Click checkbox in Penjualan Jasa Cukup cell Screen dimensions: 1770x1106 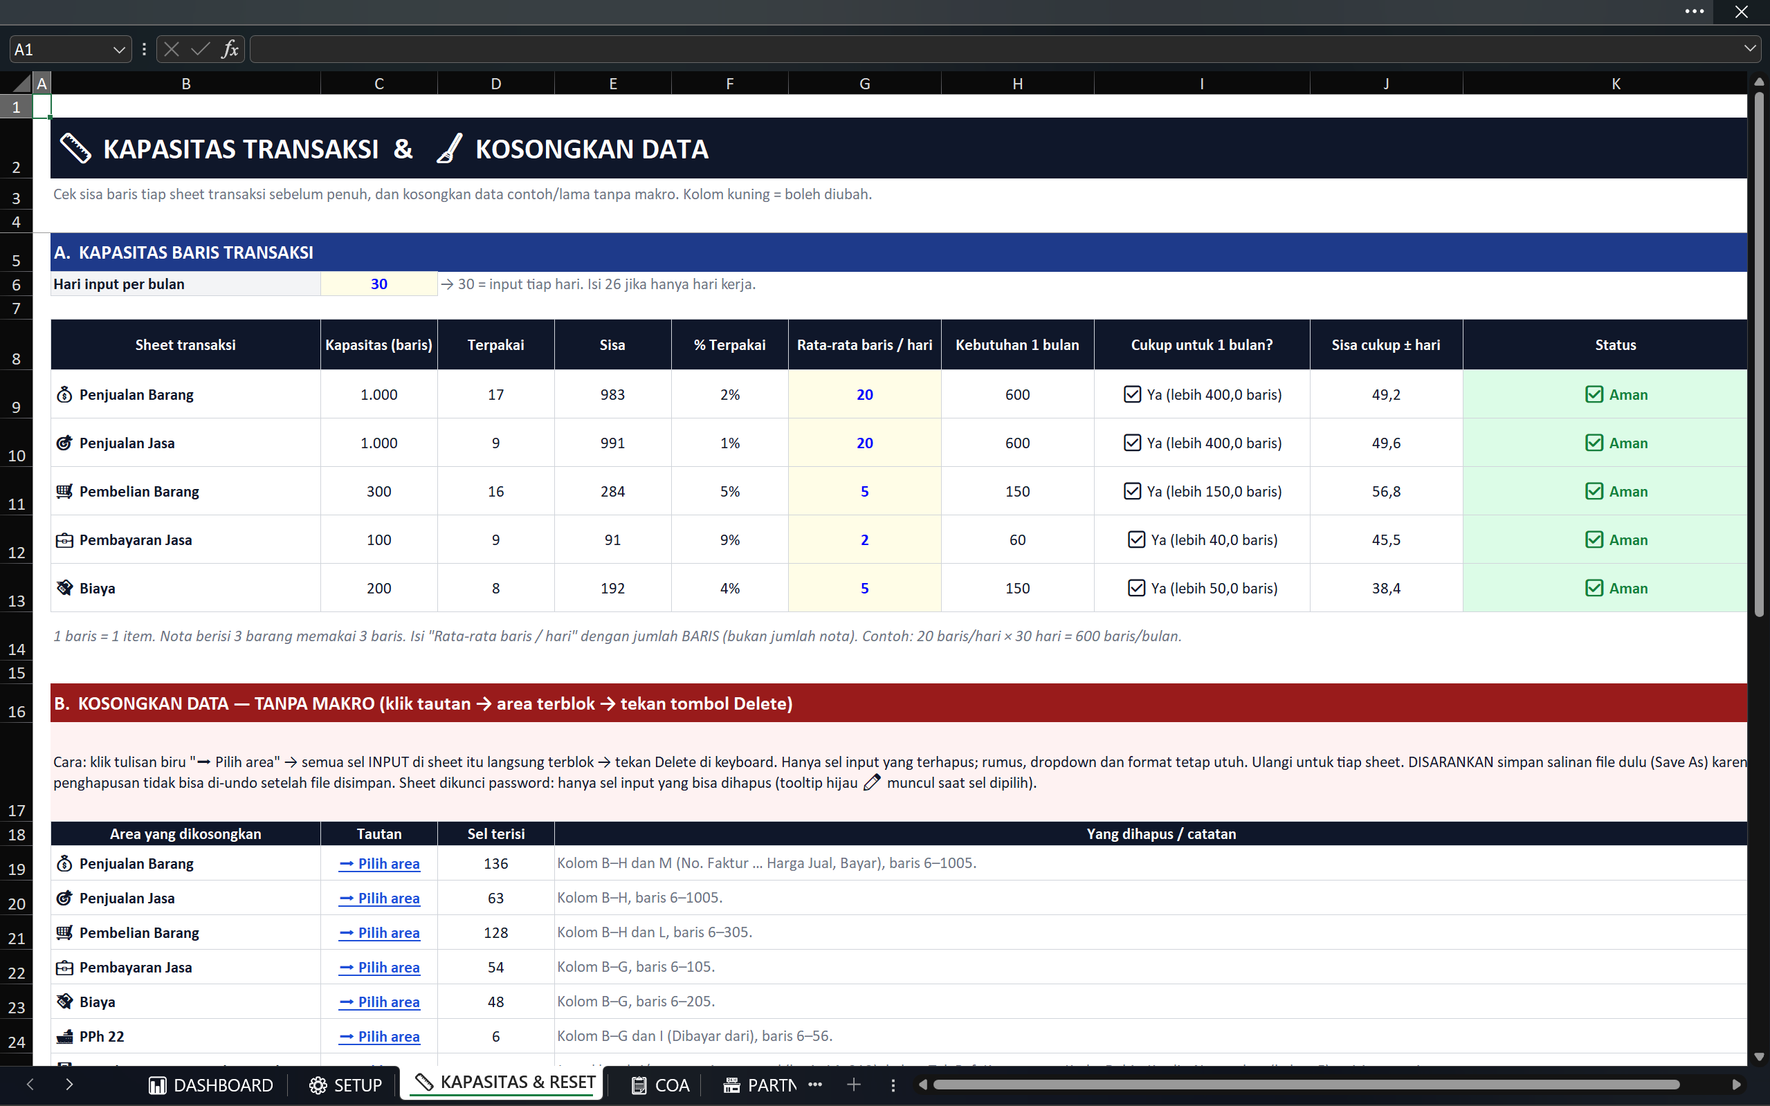point(1132,443)
